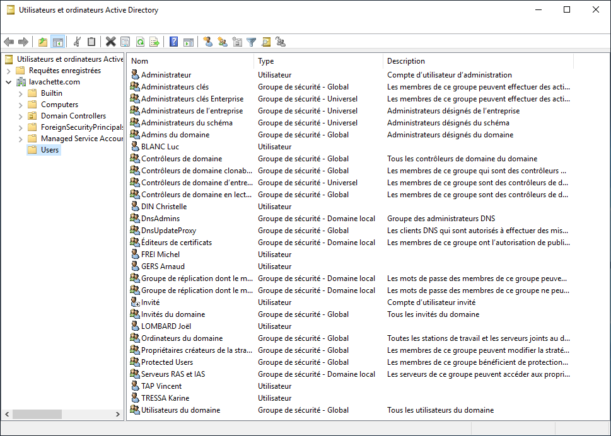Image resolution: width=611 pixels, height=436 pixels.
Task: Select the Users container in tree
Action: point(44,150)
